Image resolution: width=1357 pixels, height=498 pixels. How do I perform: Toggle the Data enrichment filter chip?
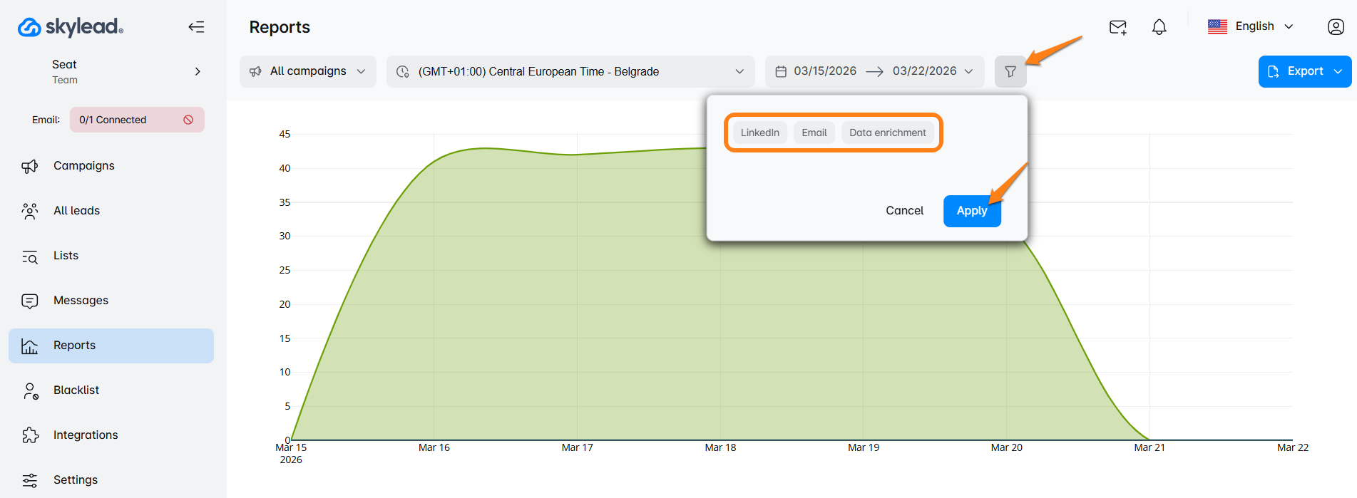click(x=887, y=133)
